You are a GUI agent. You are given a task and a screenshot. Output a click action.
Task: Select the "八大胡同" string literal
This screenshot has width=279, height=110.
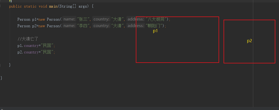click(156, 19)
